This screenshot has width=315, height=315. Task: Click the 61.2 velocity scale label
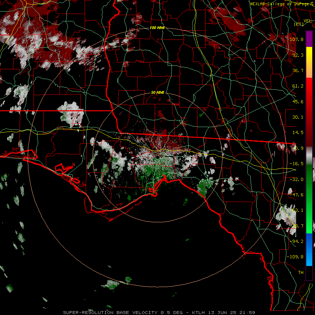(298, 86)
